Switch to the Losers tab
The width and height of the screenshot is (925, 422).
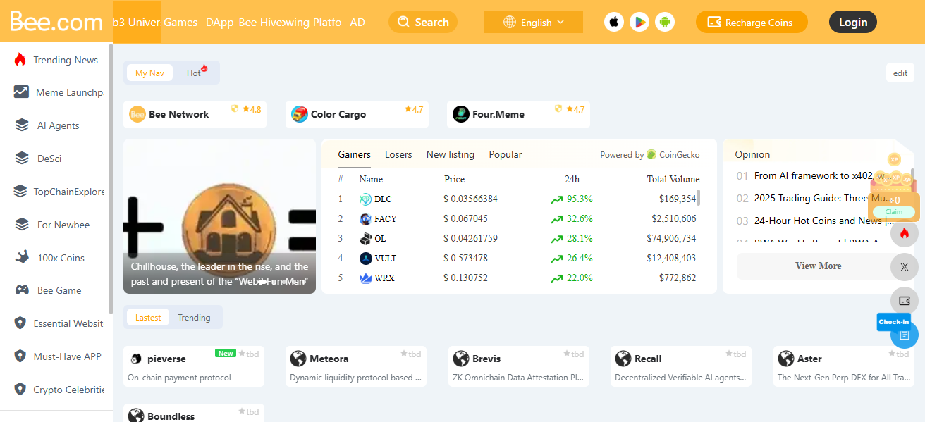click(398, 154)
